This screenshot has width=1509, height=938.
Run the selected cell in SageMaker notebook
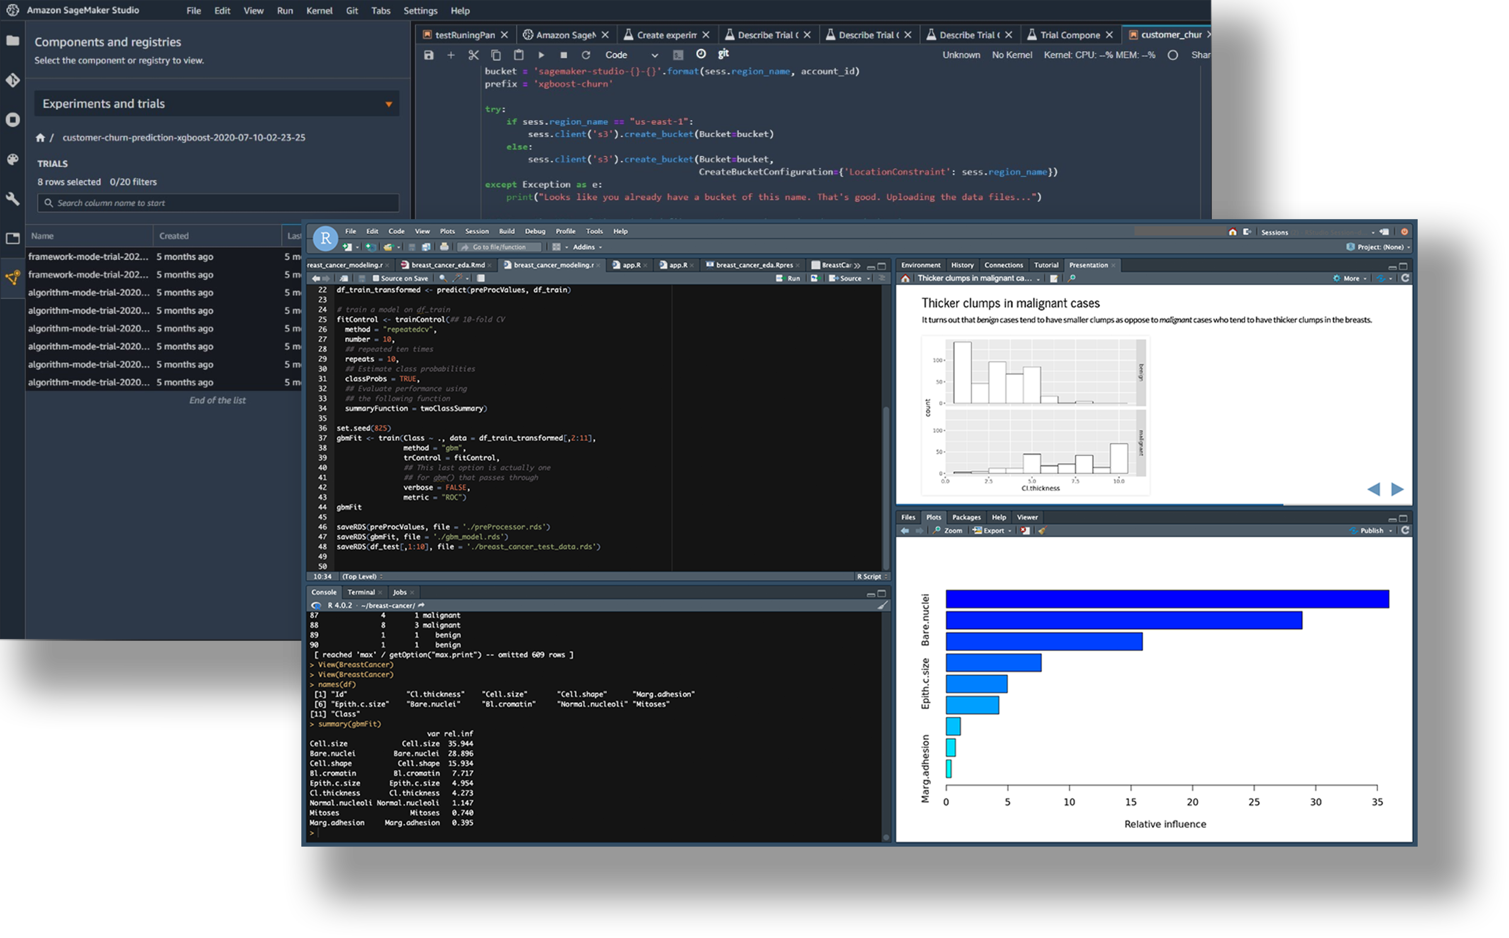tap(541, 55)
